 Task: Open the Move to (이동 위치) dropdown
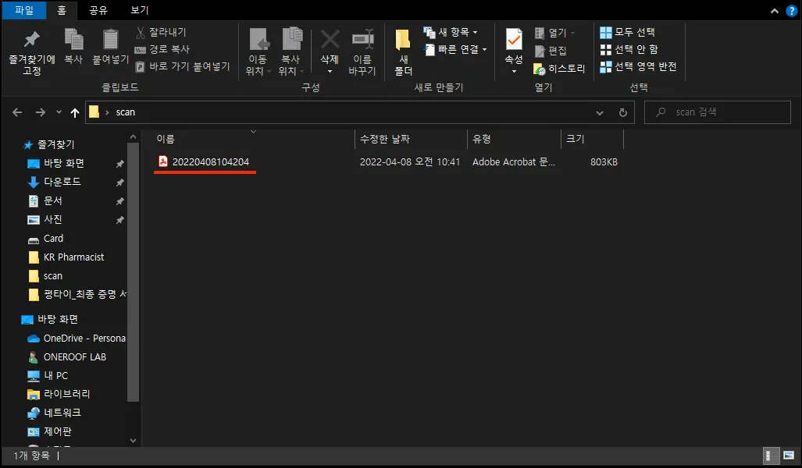[x=258, y=66]
